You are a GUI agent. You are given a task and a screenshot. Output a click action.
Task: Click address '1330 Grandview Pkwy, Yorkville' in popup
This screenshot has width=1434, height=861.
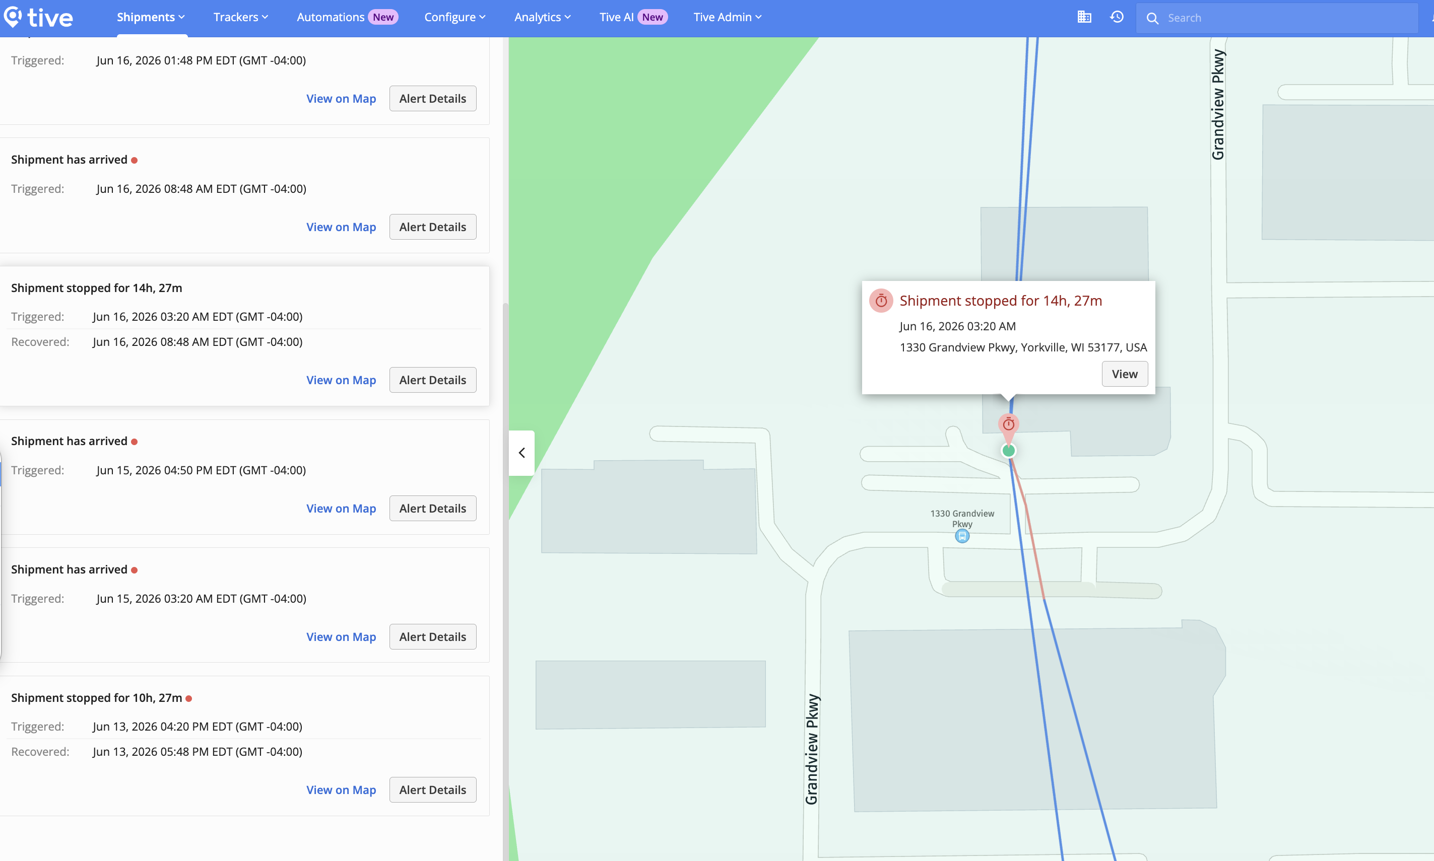(1023, 347)
